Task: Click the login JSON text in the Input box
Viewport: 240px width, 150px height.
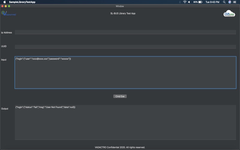Action: [x=43, y=59]
